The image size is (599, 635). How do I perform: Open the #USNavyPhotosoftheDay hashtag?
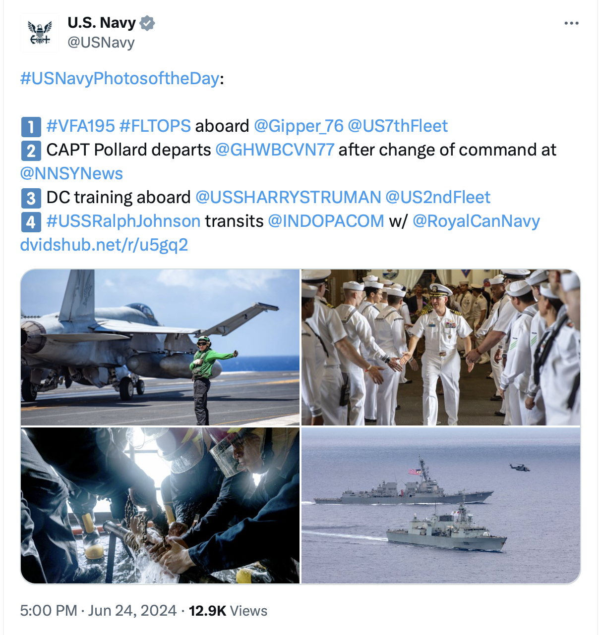[x=120, y=78]
